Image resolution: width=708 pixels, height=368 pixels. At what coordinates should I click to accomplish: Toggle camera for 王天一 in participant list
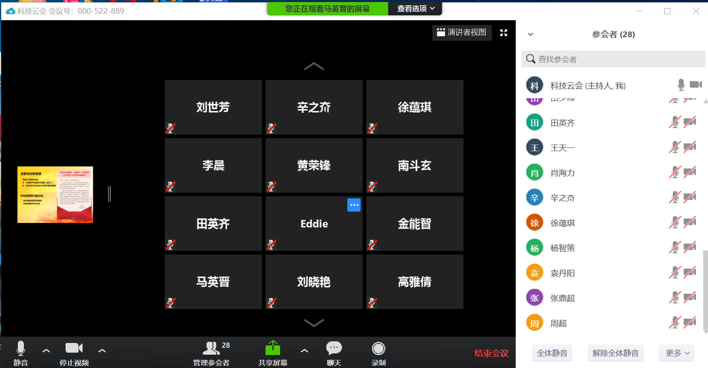[690, 147]
